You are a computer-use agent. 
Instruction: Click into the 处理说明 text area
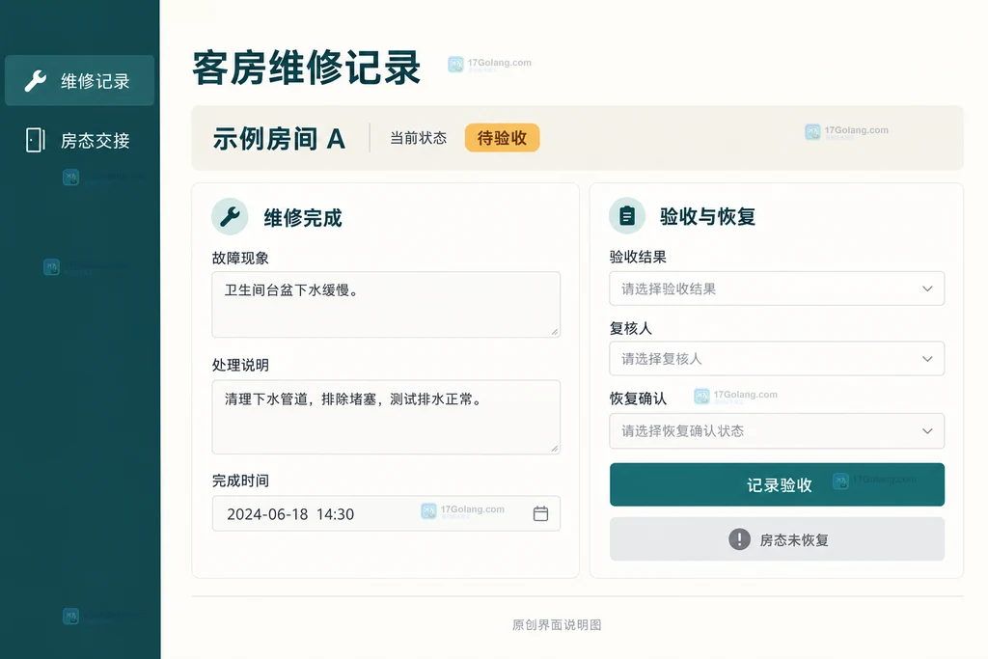(x=386, y=417)
